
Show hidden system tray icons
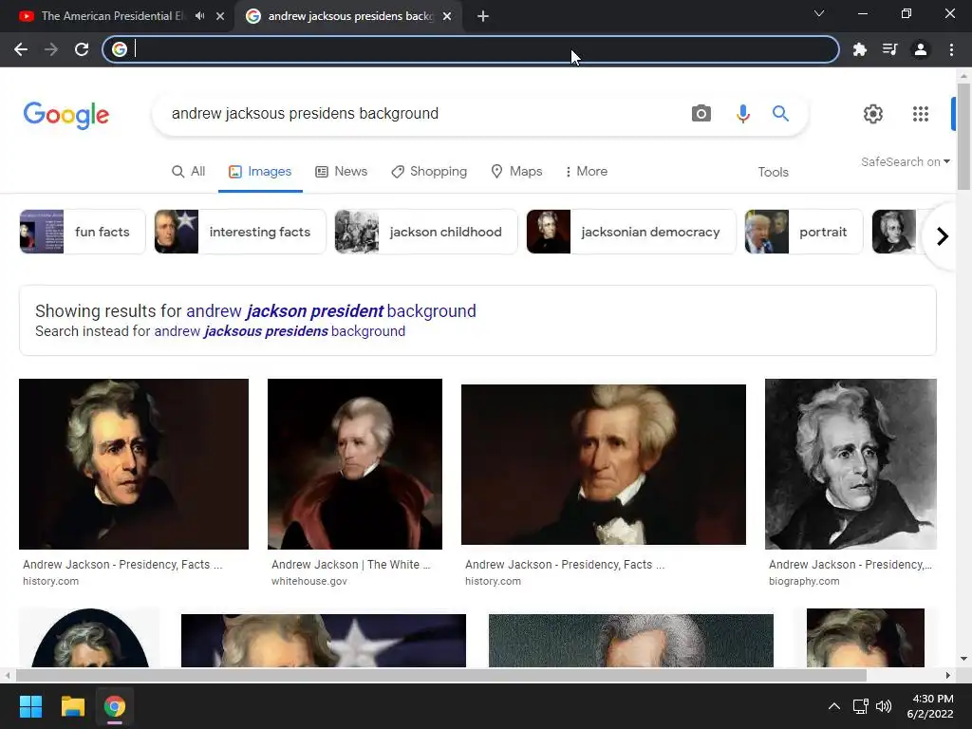coord(834,706)
